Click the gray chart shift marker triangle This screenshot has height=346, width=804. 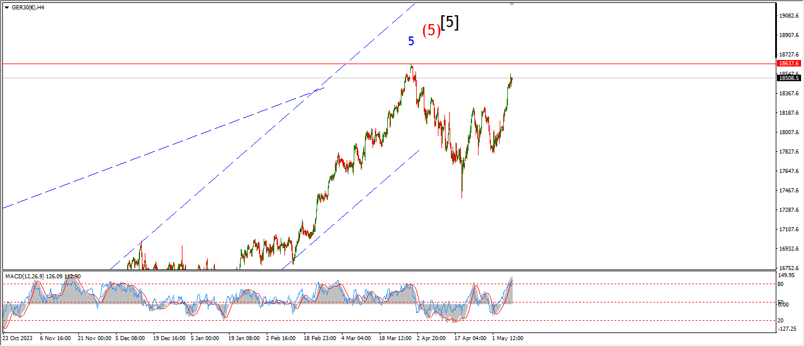(x=511, y=4)
